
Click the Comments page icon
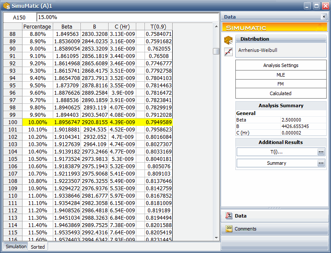point(228,229)
